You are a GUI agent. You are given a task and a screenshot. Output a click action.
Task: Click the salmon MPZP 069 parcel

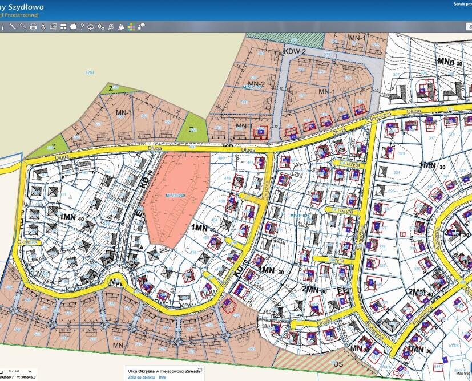176,198
